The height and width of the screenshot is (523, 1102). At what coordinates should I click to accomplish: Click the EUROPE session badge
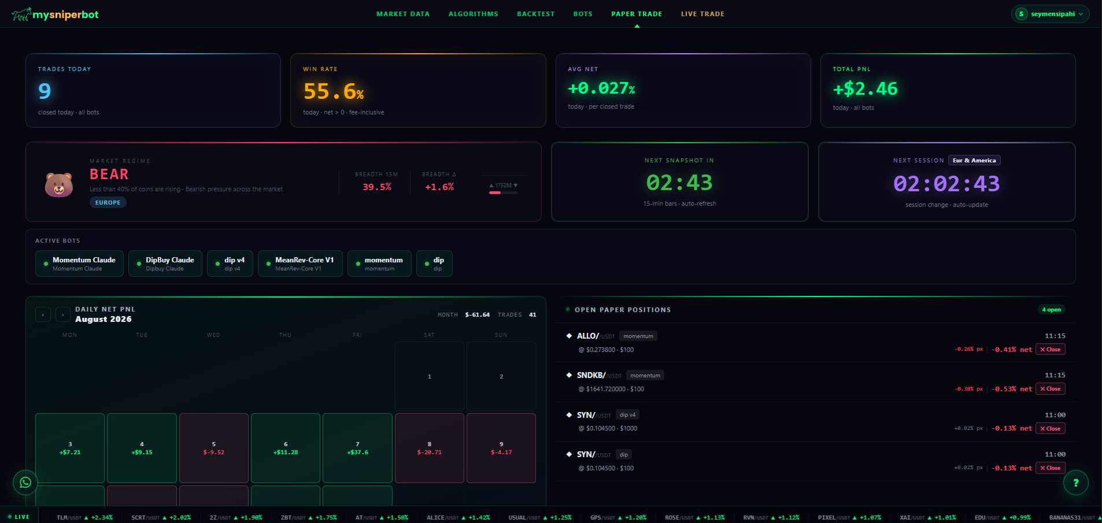pos(108,203)
